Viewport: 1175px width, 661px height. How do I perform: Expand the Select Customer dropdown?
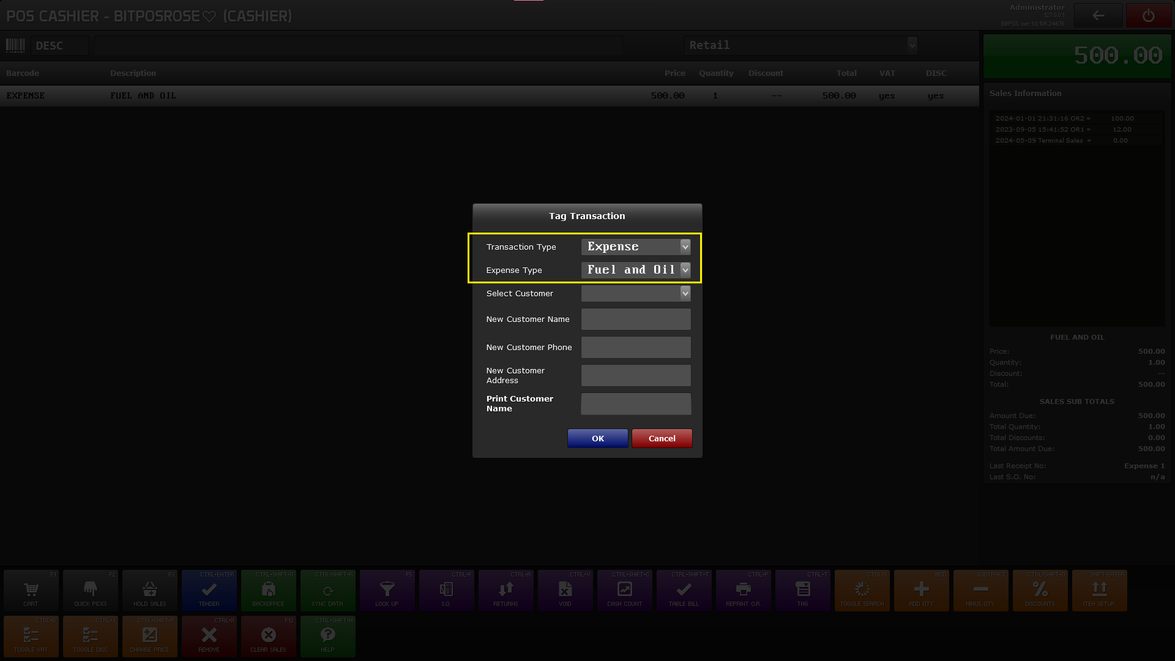[685, 294]
